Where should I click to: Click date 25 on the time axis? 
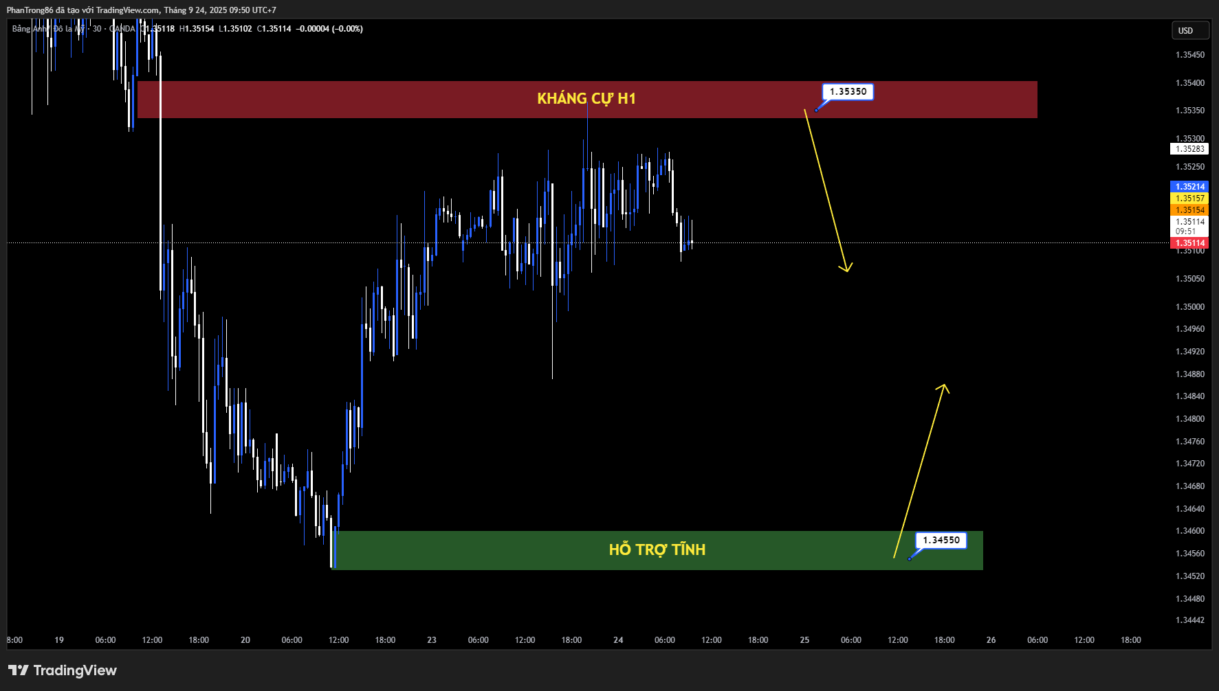[804, 640]
